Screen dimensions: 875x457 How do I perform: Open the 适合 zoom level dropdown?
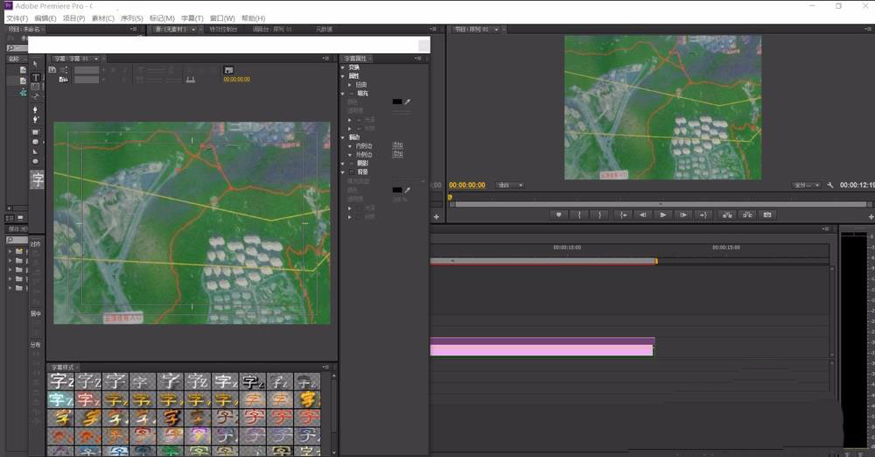[x=509, y=185]
